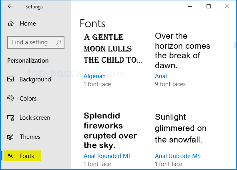Click the Home house icon

pyautogui.click(x=11, y=24)
